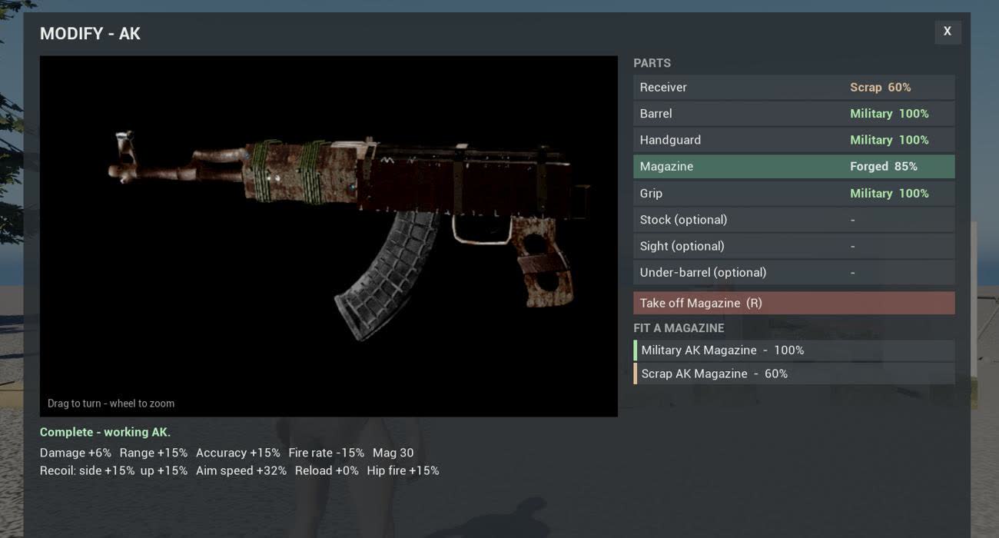Image resolution: width=999 pixels, height=538 pixels.
Task: Select the Grip part row
Action: point(794,193)
